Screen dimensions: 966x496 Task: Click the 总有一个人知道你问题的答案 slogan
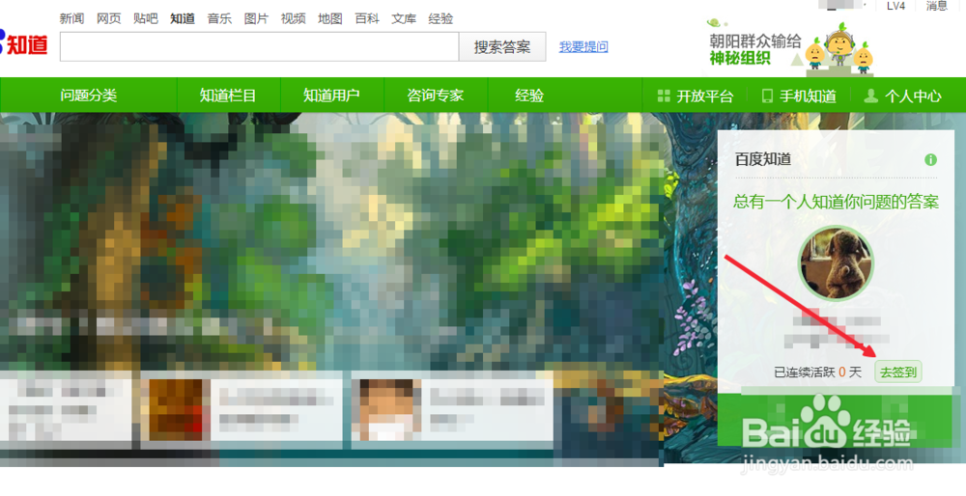(x=836, y=202)
